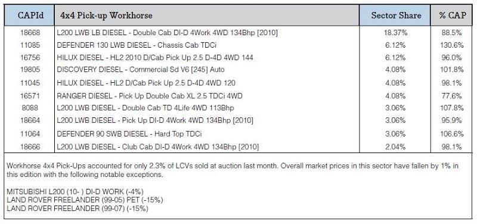Viewport: 477px width, 224px height.
Task: Click the 18.37% sector share value
Action: point(395,33)
